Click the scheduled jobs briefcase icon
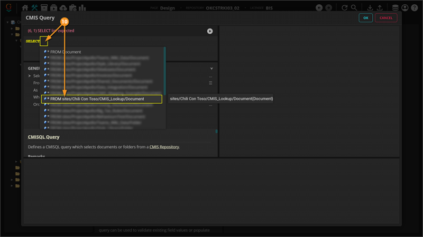 click(x=73, y=8)
